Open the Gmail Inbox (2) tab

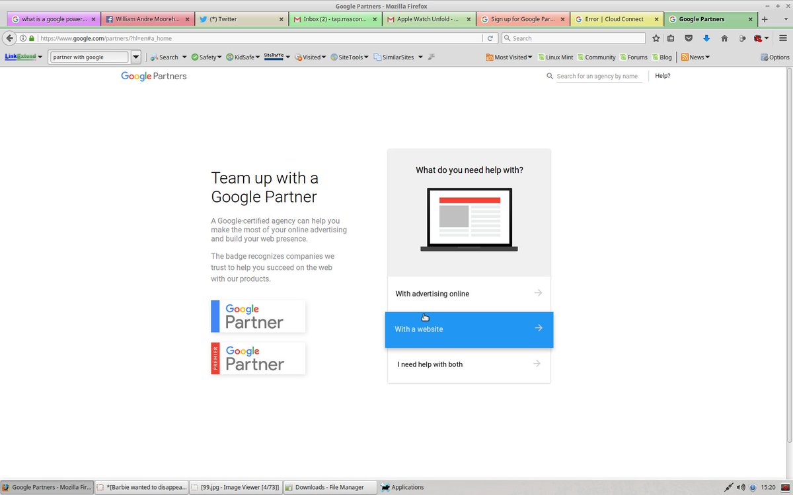[335, 19]
